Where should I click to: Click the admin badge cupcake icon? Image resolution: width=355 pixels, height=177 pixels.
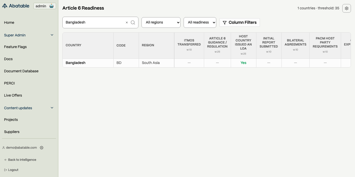pyautogui.click(x=51, y=6)
